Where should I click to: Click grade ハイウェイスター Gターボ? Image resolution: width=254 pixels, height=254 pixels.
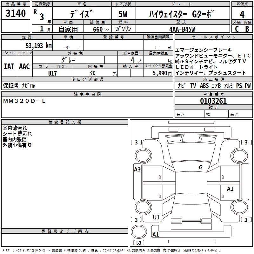pyautogui.click(x=182, y=14)
